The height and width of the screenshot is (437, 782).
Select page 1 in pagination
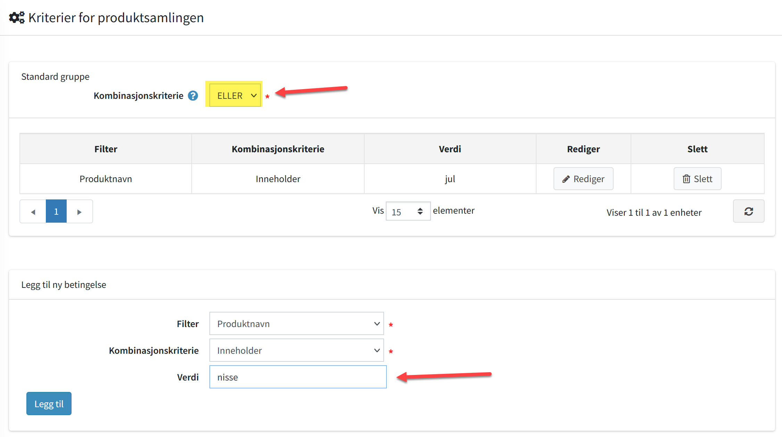click(56, 212)
